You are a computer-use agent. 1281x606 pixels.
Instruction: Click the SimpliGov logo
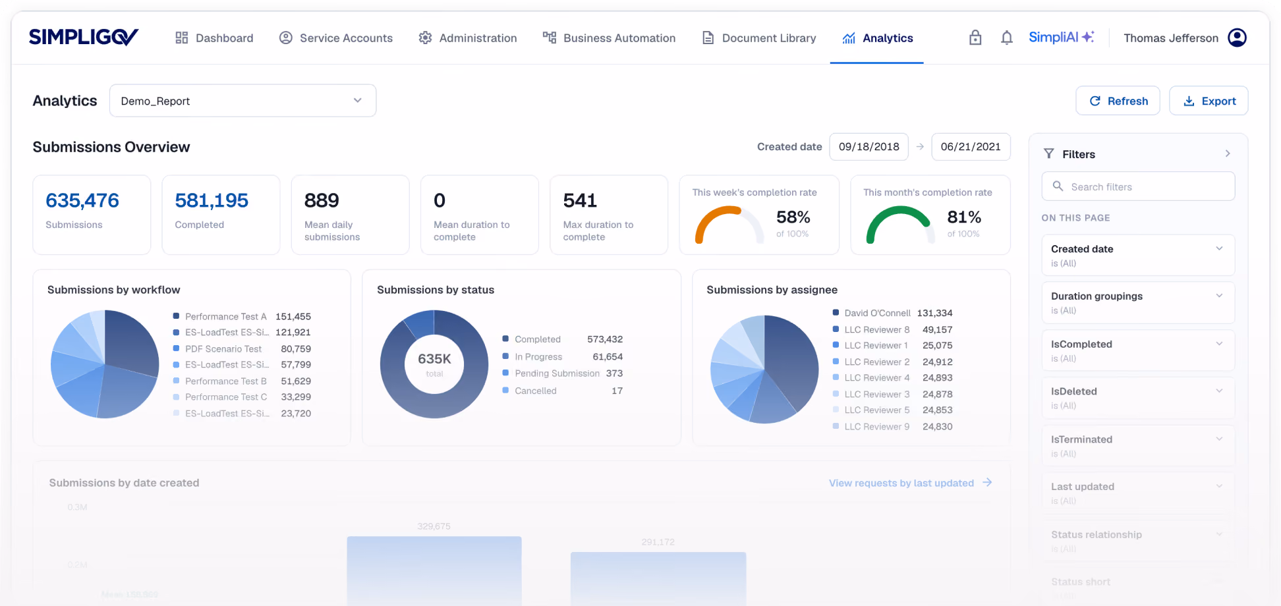point(84,37)
